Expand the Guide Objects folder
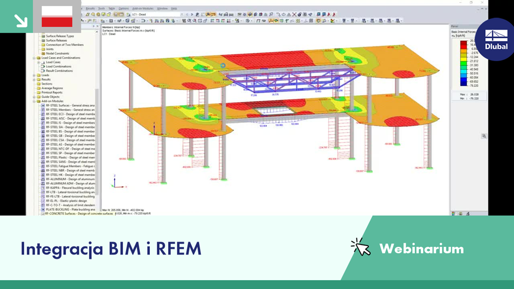 click(34, 97)
